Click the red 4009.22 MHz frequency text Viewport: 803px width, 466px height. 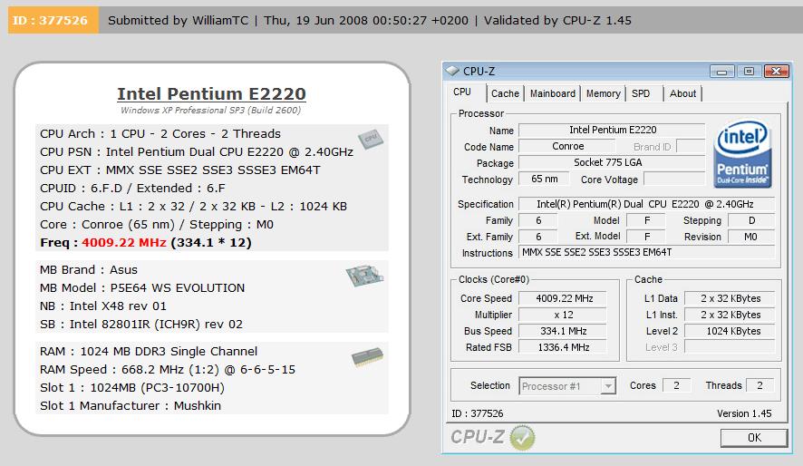point(124,243)
